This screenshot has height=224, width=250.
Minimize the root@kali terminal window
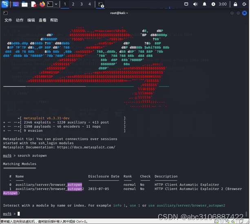point(232,13)
